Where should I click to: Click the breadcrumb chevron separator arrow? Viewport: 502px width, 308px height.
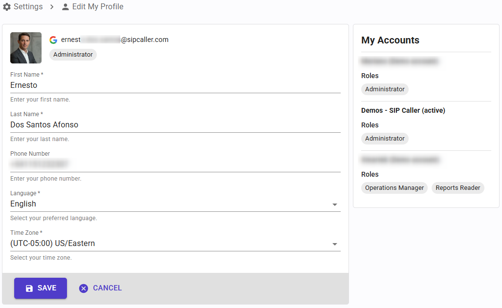point(52,7)
